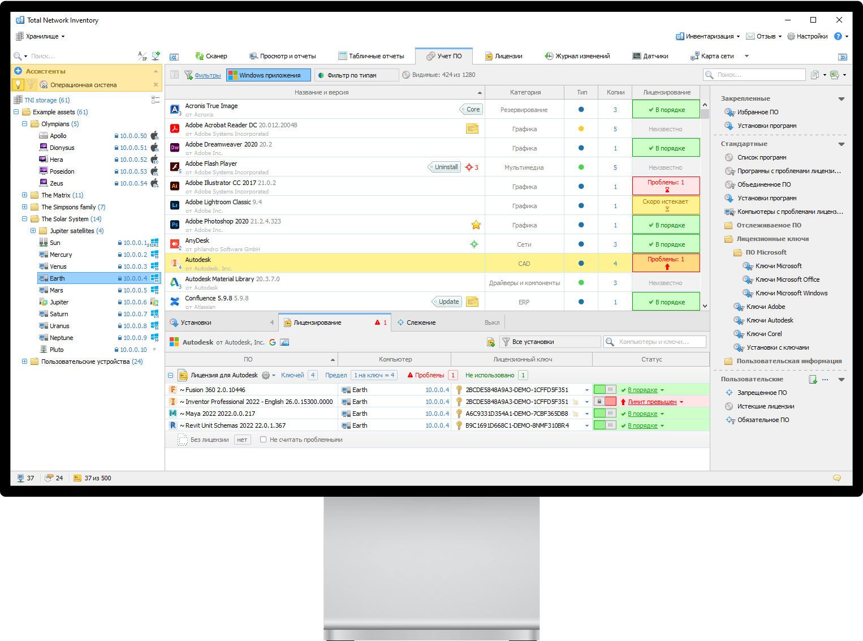
Task: Check Не считать проблемными checkbox
Action: pos(263,440)
